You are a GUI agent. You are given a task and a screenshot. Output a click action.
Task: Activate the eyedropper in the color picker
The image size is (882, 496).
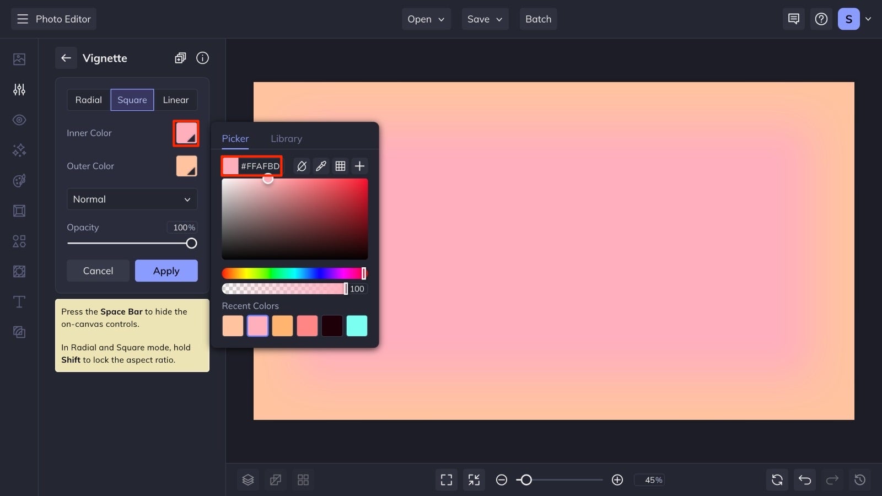(x=321, y=165)
